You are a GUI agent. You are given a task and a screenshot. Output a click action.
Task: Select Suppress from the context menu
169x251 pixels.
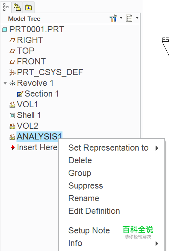(x=85, y=186)
